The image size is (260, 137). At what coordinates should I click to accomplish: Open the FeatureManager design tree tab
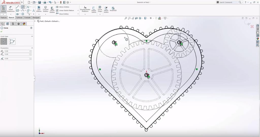(2, 24)
